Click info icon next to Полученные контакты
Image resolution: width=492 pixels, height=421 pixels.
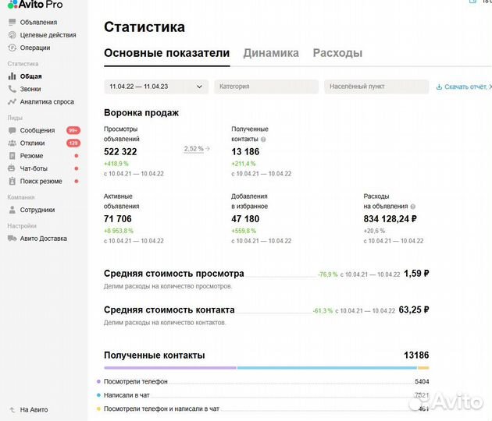(263, 140)
